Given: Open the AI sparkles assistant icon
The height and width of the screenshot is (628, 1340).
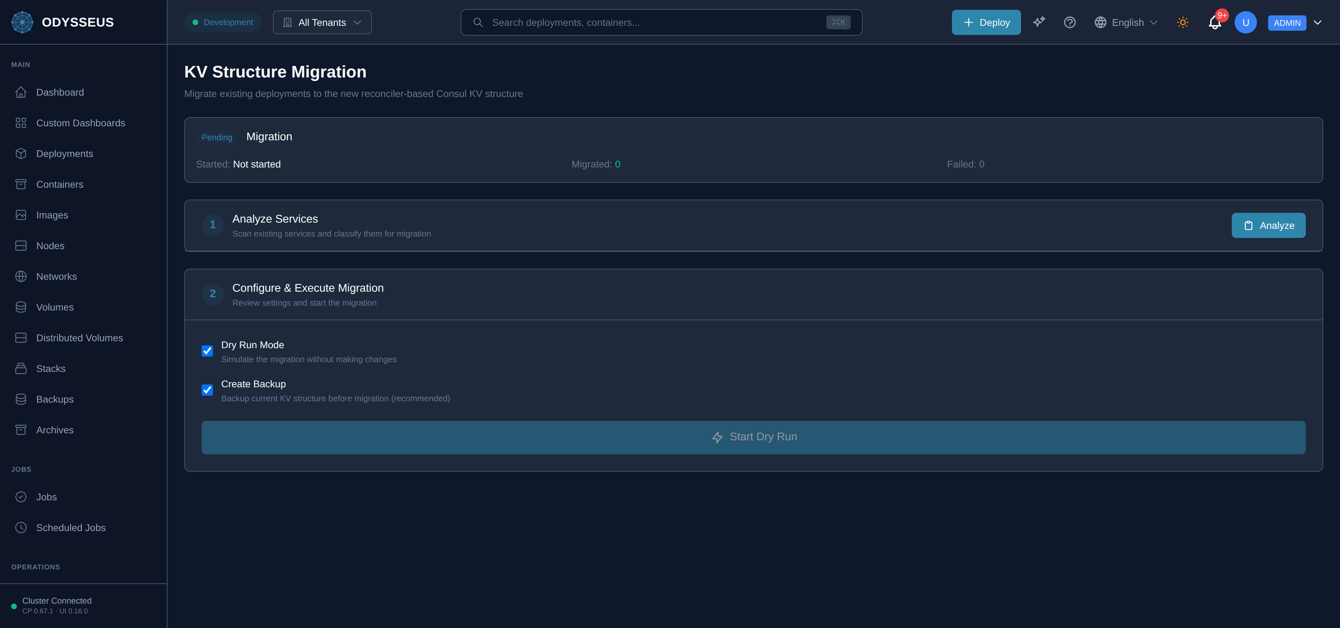Looking at the screenshot, I should click(x=1039, y=22).
